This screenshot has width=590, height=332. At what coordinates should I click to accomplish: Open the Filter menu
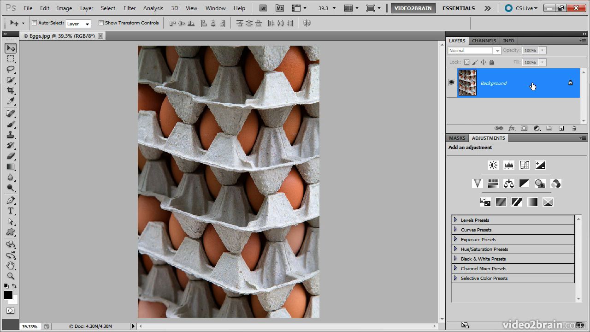pos(130,8)
